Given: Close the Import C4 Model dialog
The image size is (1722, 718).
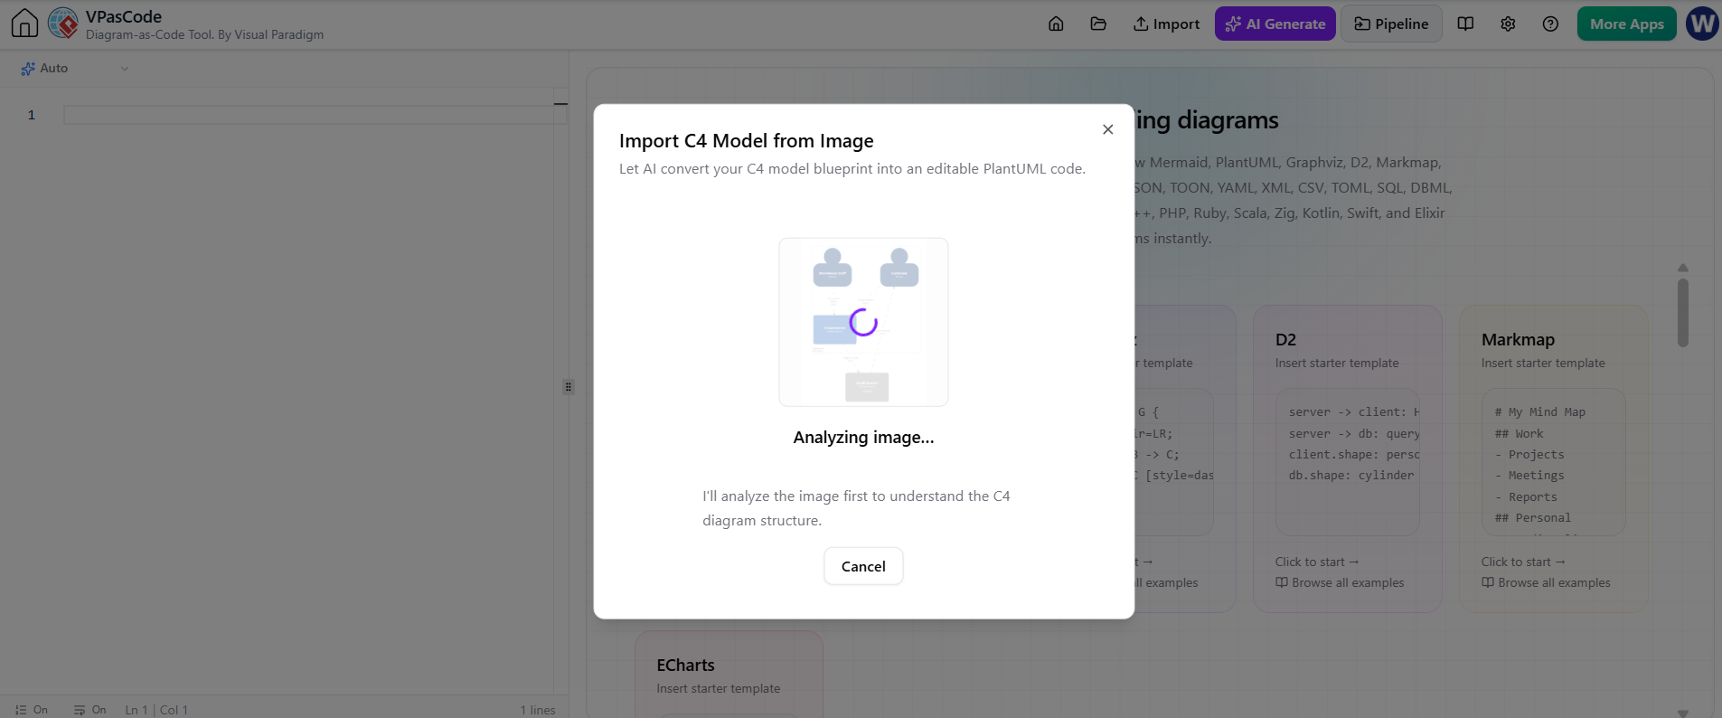Looking at the screenshot, I should (x=1107, y=129).
